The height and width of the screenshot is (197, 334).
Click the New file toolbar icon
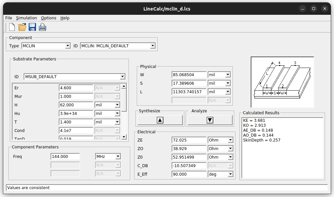point(12,27)
